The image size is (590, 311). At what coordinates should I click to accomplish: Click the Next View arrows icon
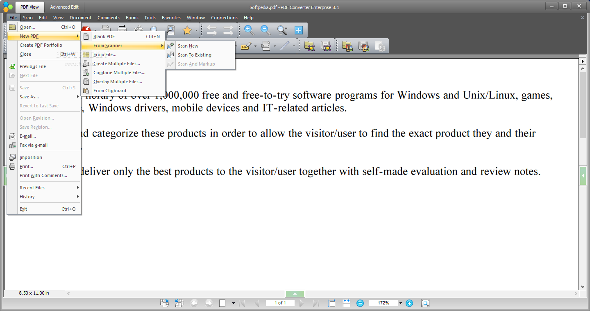click(x=228, y=30)
